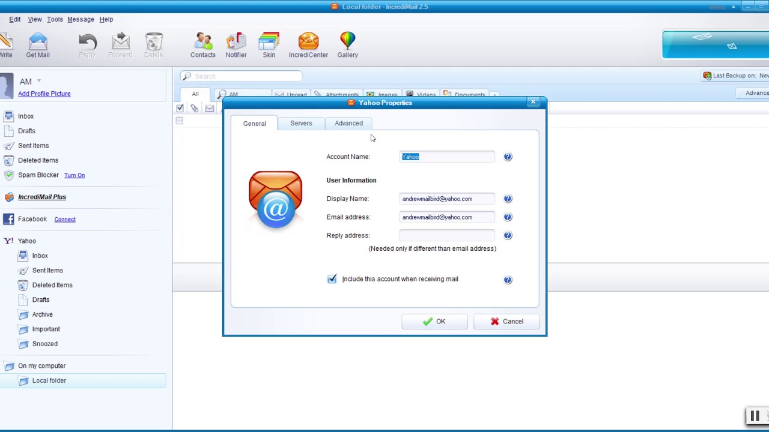The height and width of the screenshot is (432, 769).
Task: Click the Delete trash icon
Action: click(153, 46)
